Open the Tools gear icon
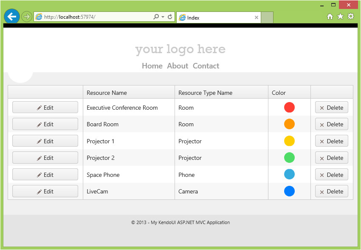Viewport: 361px width, 250px height. tap(350, 16)
